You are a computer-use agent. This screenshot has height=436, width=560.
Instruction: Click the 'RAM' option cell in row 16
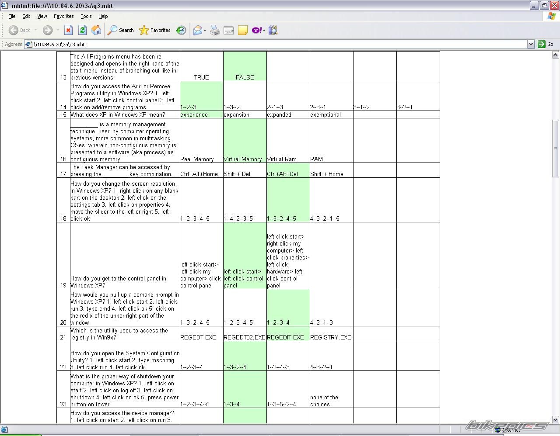[332, 141]
